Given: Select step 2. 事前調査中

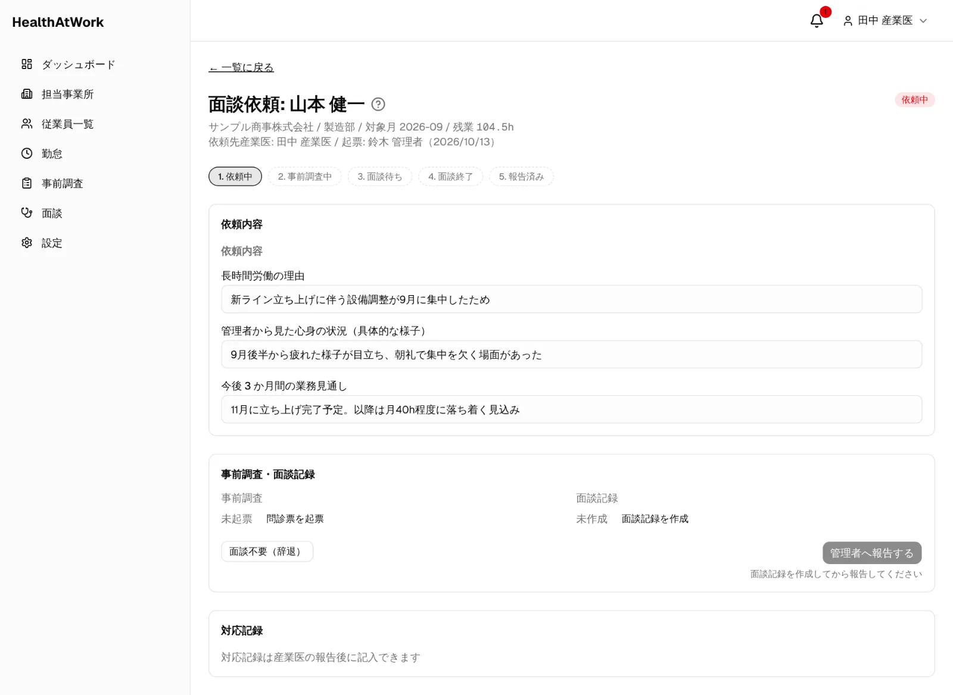Looking at the screenshot, I should pyautogui.click(x=305, y=177).
